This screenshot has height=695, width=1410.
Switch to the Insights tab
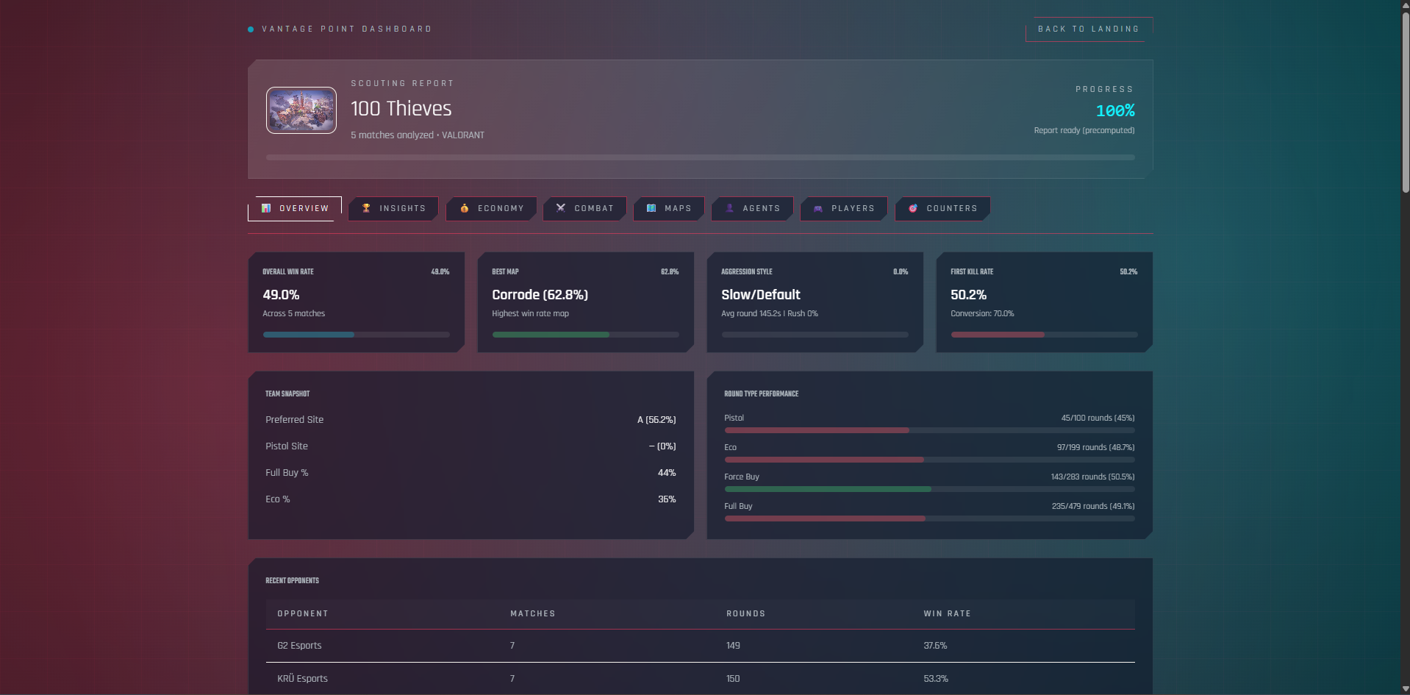pos(393,208)
